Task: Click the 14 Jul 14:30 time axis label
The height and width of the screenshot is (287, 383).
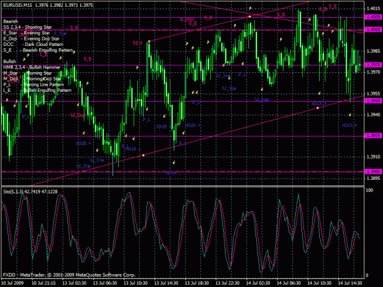Action: click(x=350, y=283)
